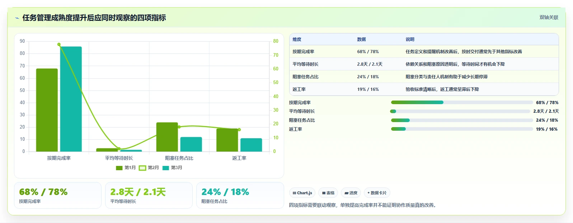This screenshot has height=223, width=573.
Task: Click the 数据卡片 chip label
Action: [379, 193]
